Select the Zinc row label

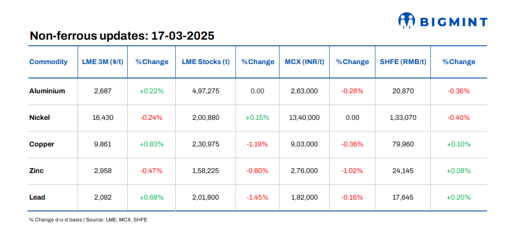36,171
